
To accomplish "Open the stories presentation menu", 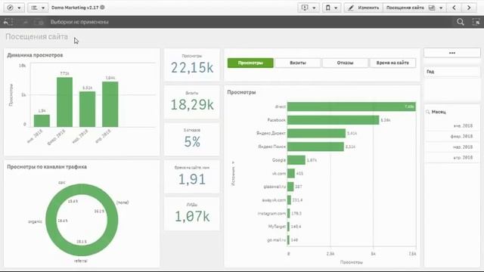I will point(309,8).
